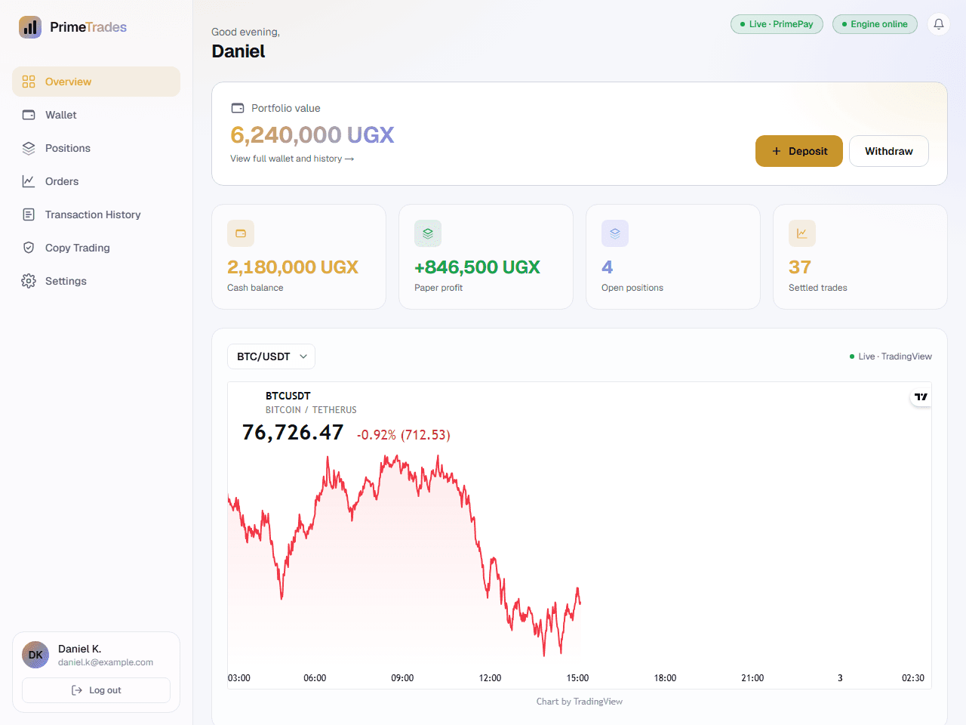This screenshot has height=725, width=966.
Task: Click the Cash balance card icon
Action: click(x=241, y=233)
